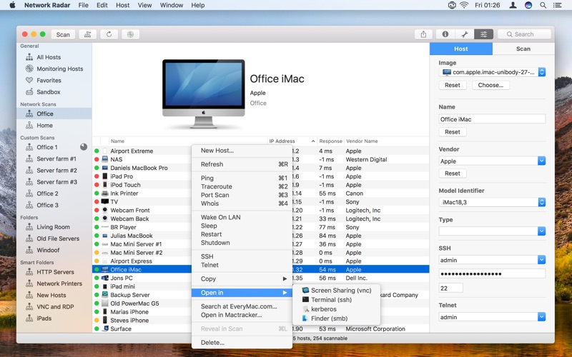Choose Screen Sharing (vnc) from submenu
The image size is (572, 357).
point(340,291)
